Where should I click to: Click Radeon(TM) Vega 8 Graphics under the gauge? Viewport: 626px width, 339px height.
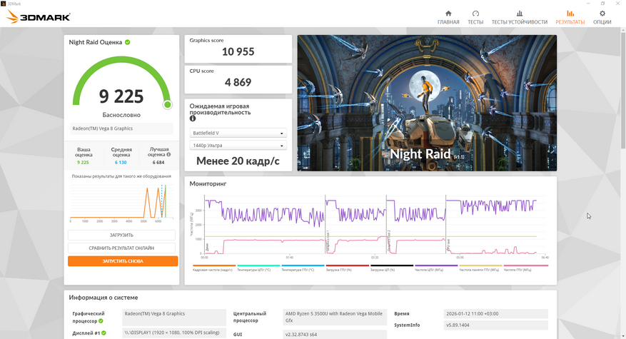tap(121, 128)
